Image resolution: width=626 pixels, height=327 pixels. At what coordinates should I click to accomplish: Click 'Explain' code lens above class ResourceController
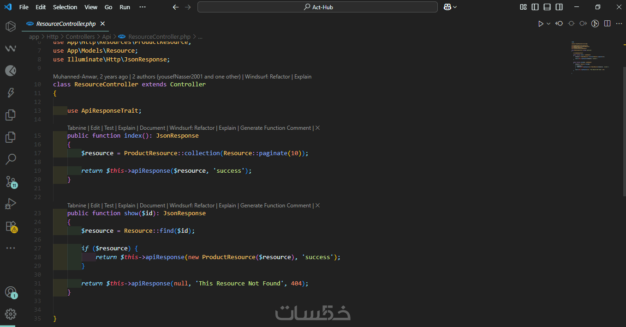(x=303, y=77)
